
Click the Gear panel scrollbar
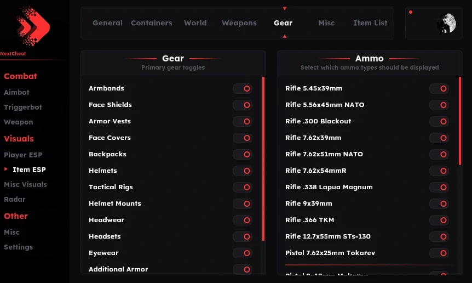pyautogui.click(x=263, y=159)
